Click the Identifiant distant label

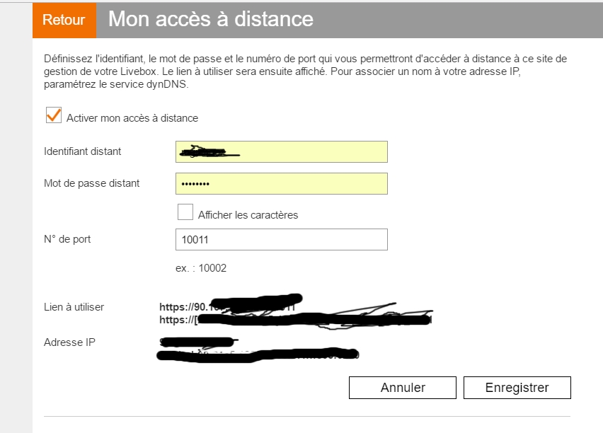tap(83, 151)
